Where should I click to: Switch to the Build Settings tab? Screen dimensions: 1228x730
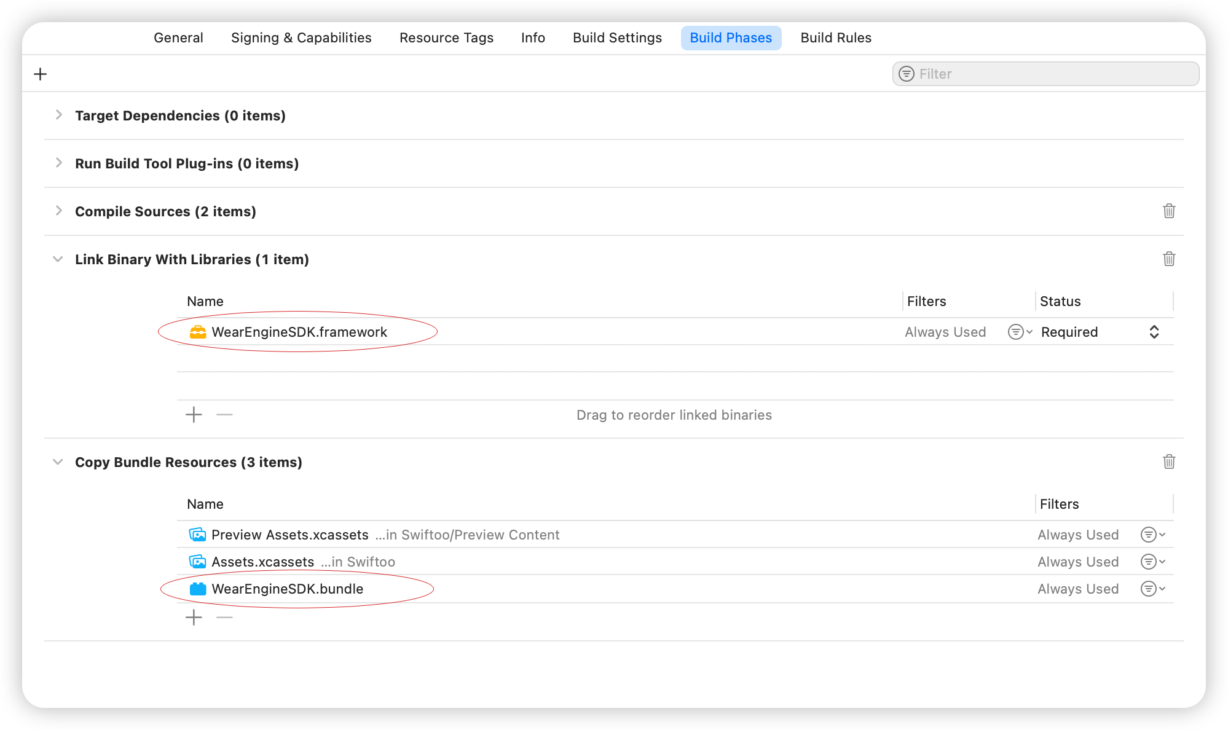coord(617,37)
